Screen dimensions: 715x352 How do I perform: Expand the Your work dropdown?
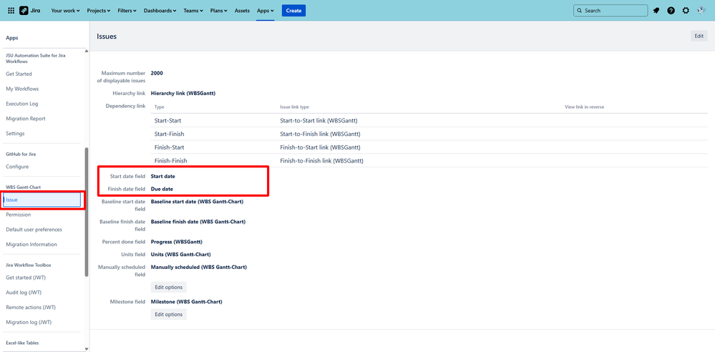coord(66,11)
